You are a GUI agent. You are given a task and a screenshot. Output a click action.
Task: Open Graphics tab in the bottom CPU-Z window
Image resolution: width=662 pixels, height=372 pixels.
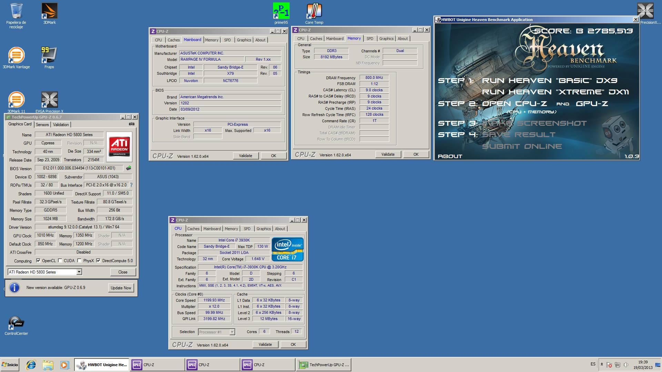coord(263,229)
